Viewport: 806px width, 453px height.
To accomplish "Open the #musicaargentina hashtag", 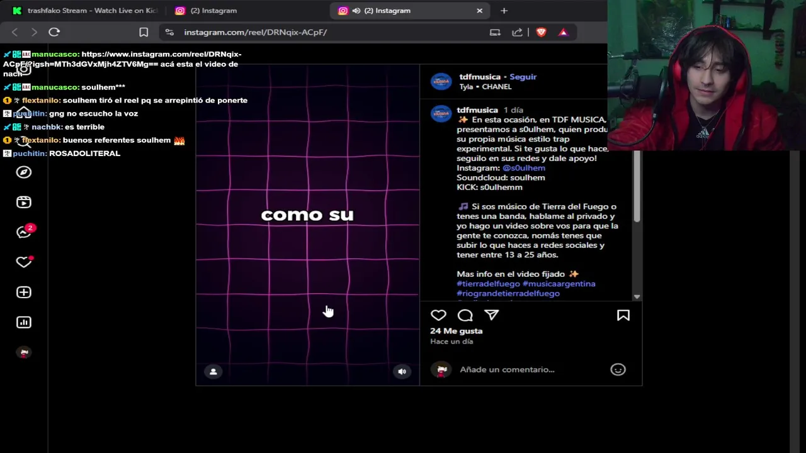I will (559, 284).
